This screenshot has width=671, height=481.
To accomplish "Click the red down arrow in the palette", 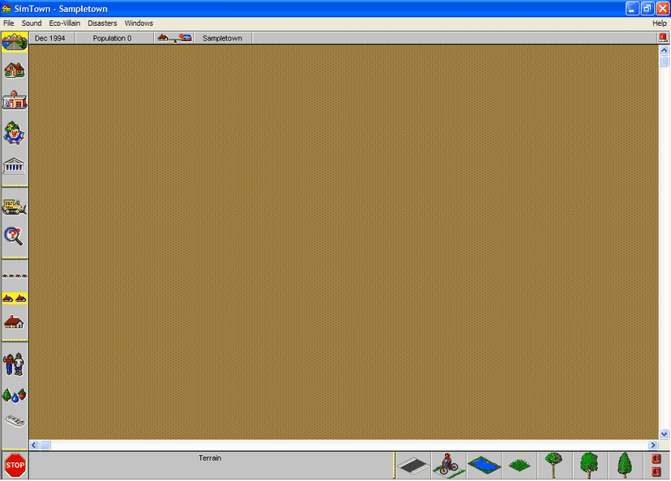I will tap(656, 471).
